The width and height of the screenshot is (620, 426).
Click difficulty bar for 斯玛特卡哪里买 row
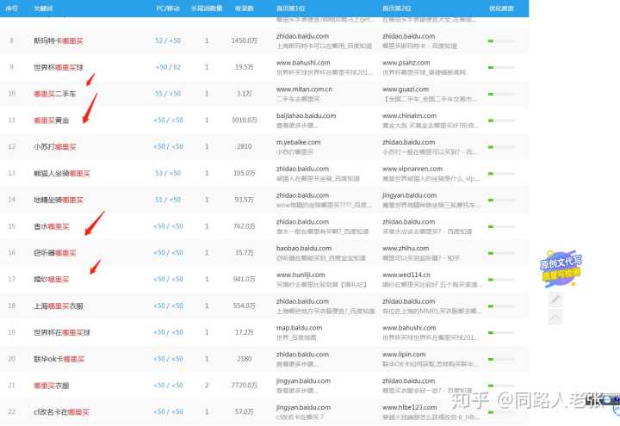[501, 40]
